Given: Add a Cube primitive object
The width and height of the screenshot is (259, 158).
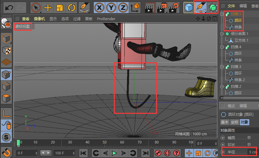Looking at the screenshot, I should pyautogui.click(x=189, y=8).
